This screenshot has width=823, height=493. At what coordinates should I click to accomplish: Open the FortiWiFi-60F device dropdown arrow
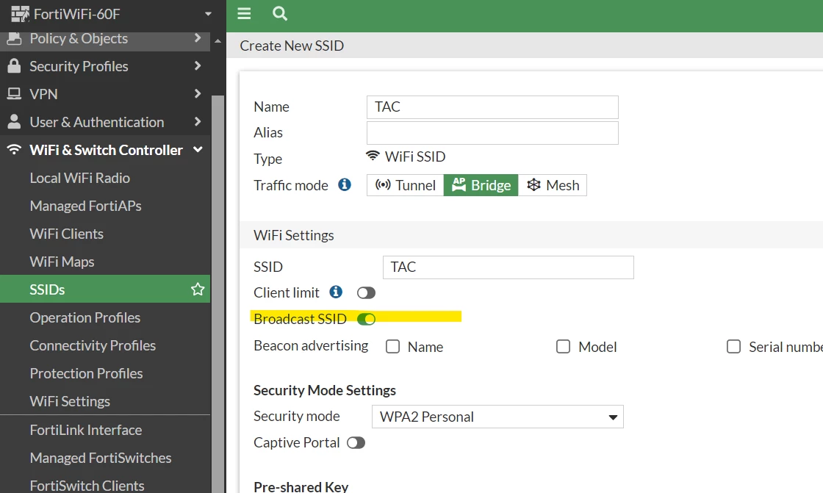(x=208, y=14)
